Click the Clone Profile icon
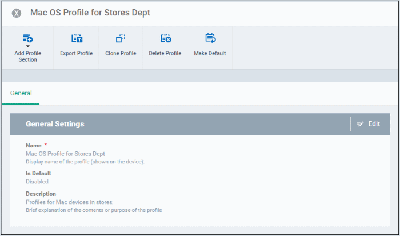The height and width of the screenshot is (236, 400). coord(121,38)
